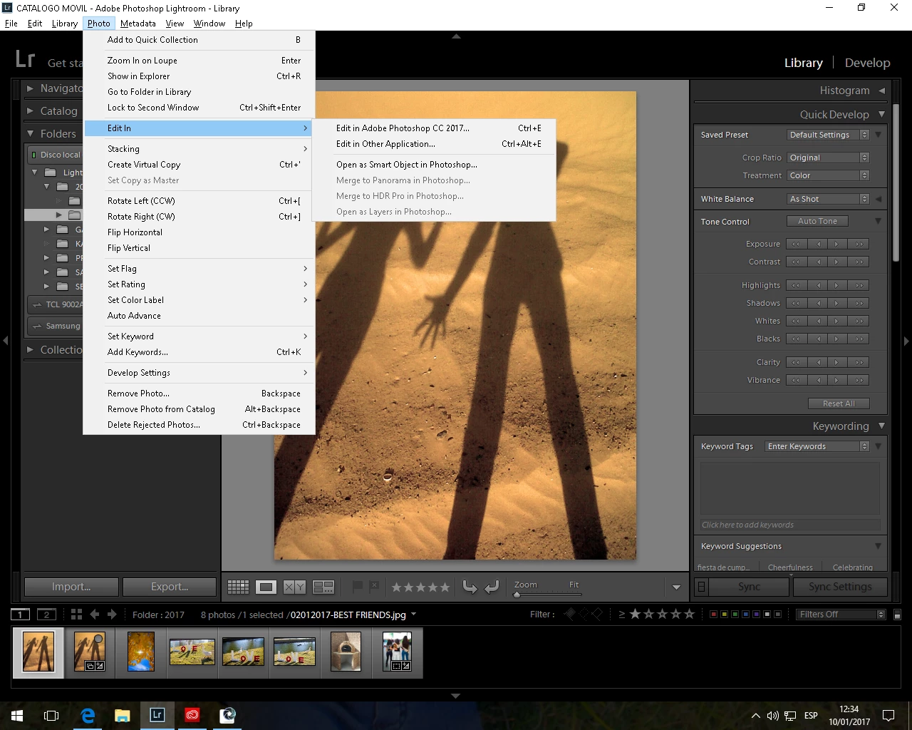Choose Edit in Other Application
Screen dimensions: 912x730
tap(433, 144)
